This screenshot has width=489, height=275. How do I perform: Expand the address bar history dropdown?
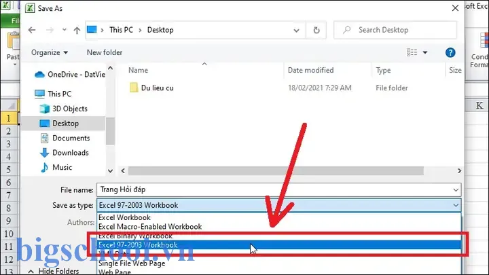[x=296, y=31]
